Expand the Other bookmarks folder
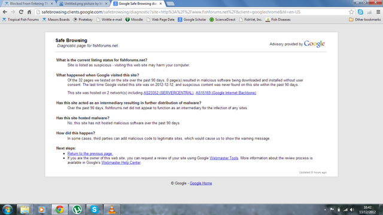 pyautogui.click(x=364, y=20)
